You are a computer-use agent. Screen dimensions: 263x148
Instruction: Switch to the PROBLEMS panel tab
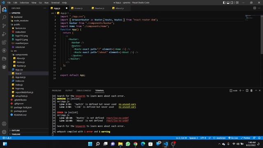click(57, 90)
